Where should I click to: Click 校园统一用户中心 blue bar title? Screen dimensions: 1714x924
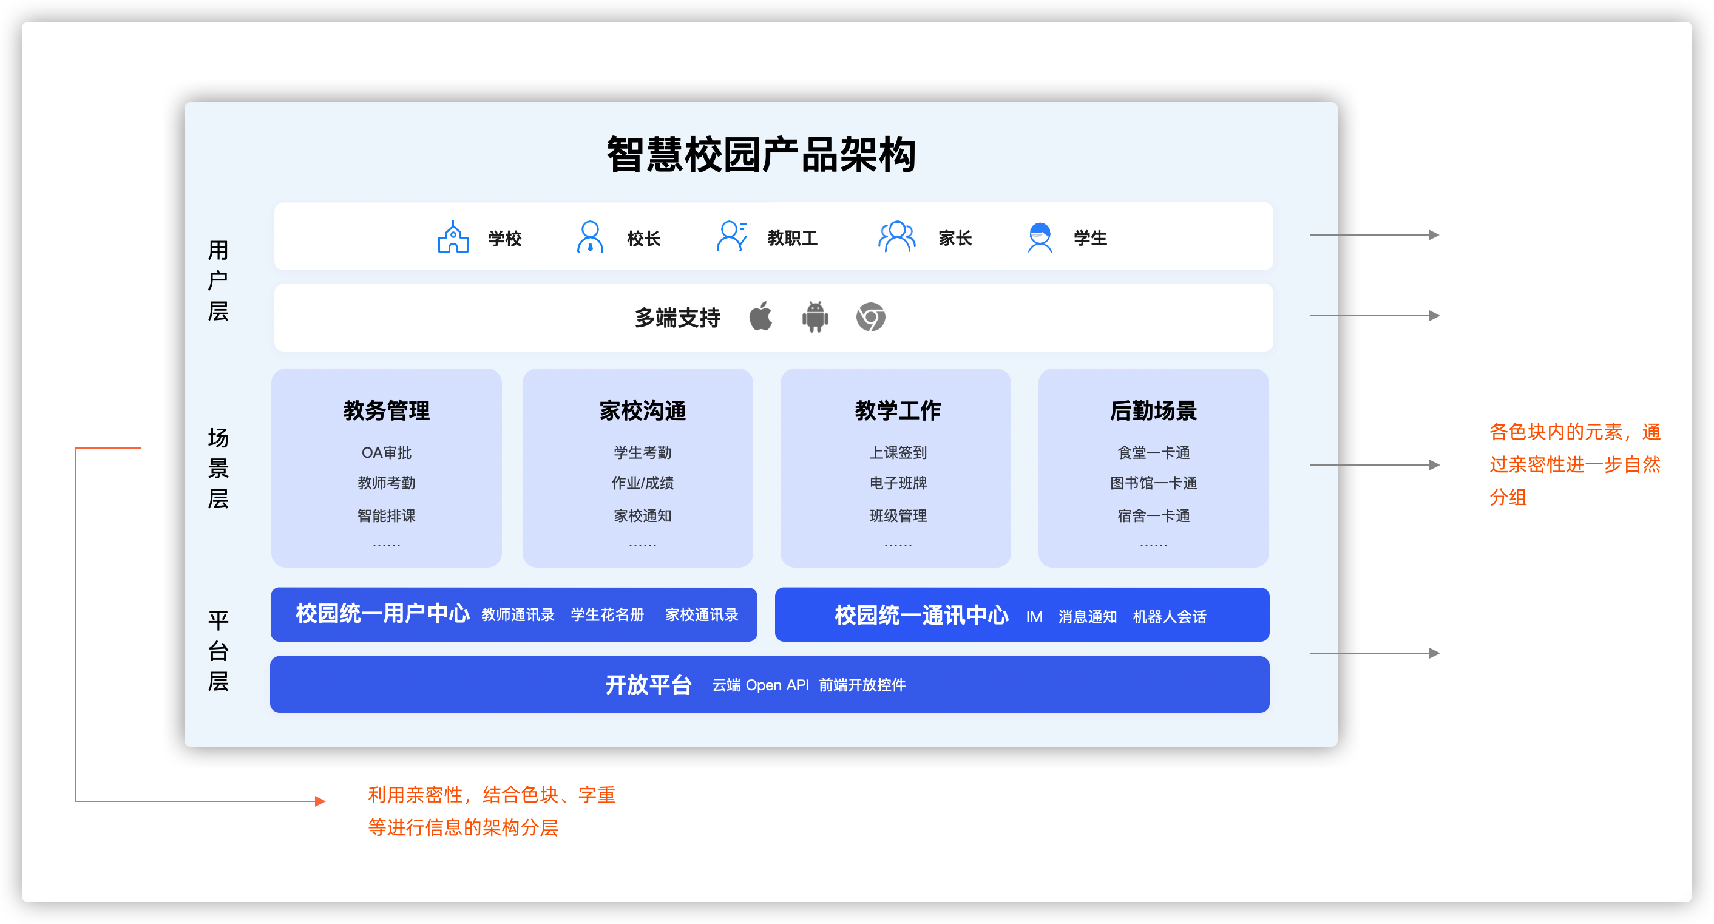click(x=382, y=614)
